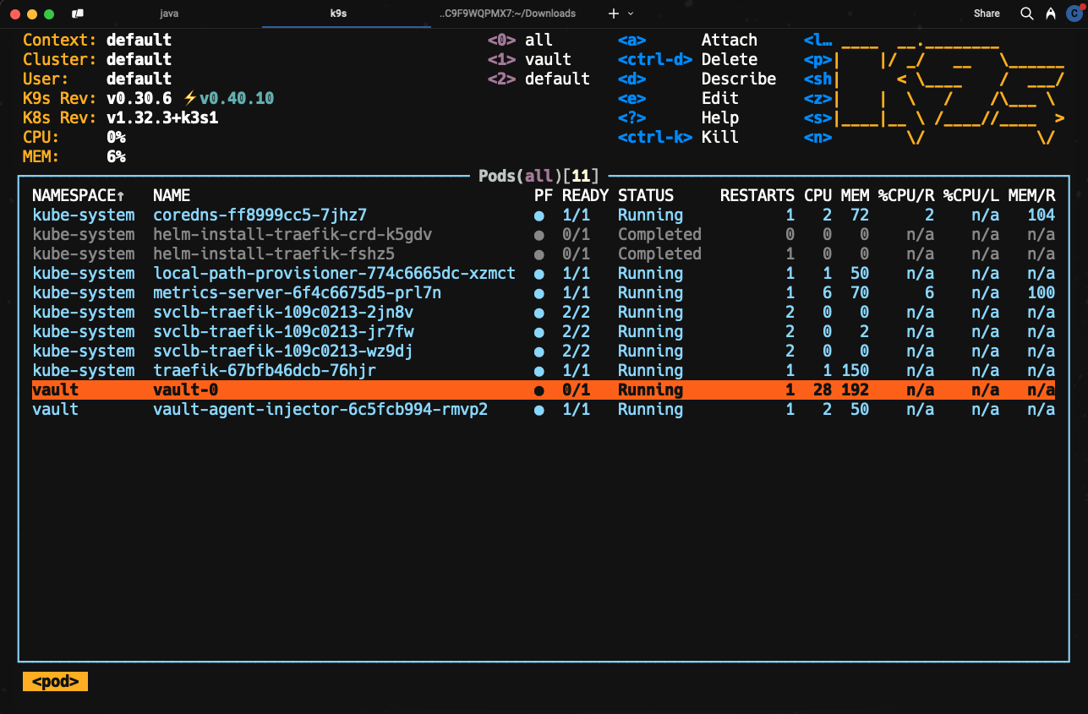
Task: Click the Pods(all)[11] table title
Action: coord(539,176)
